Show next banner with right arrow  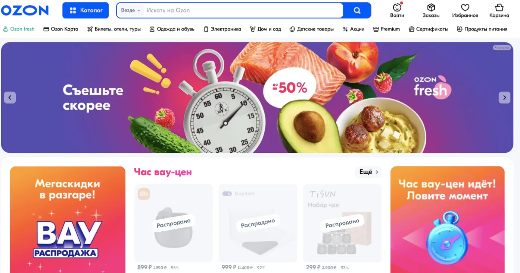504,98
